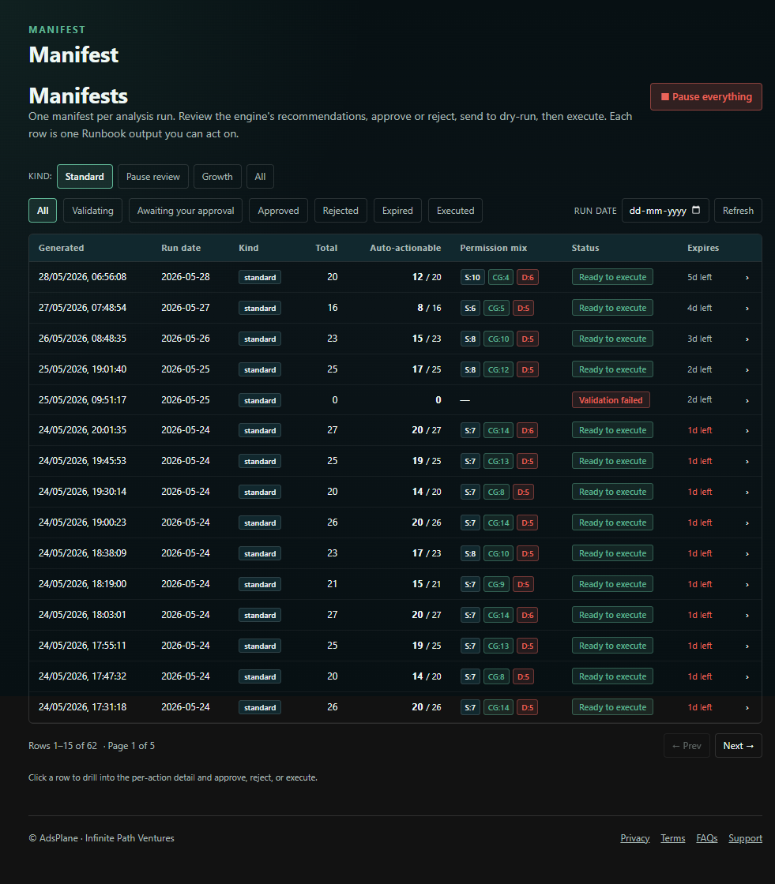The height and width of the screenshot is (884, 775).
Task: Filter by Validating status
Action: click(x=92, y=210)
